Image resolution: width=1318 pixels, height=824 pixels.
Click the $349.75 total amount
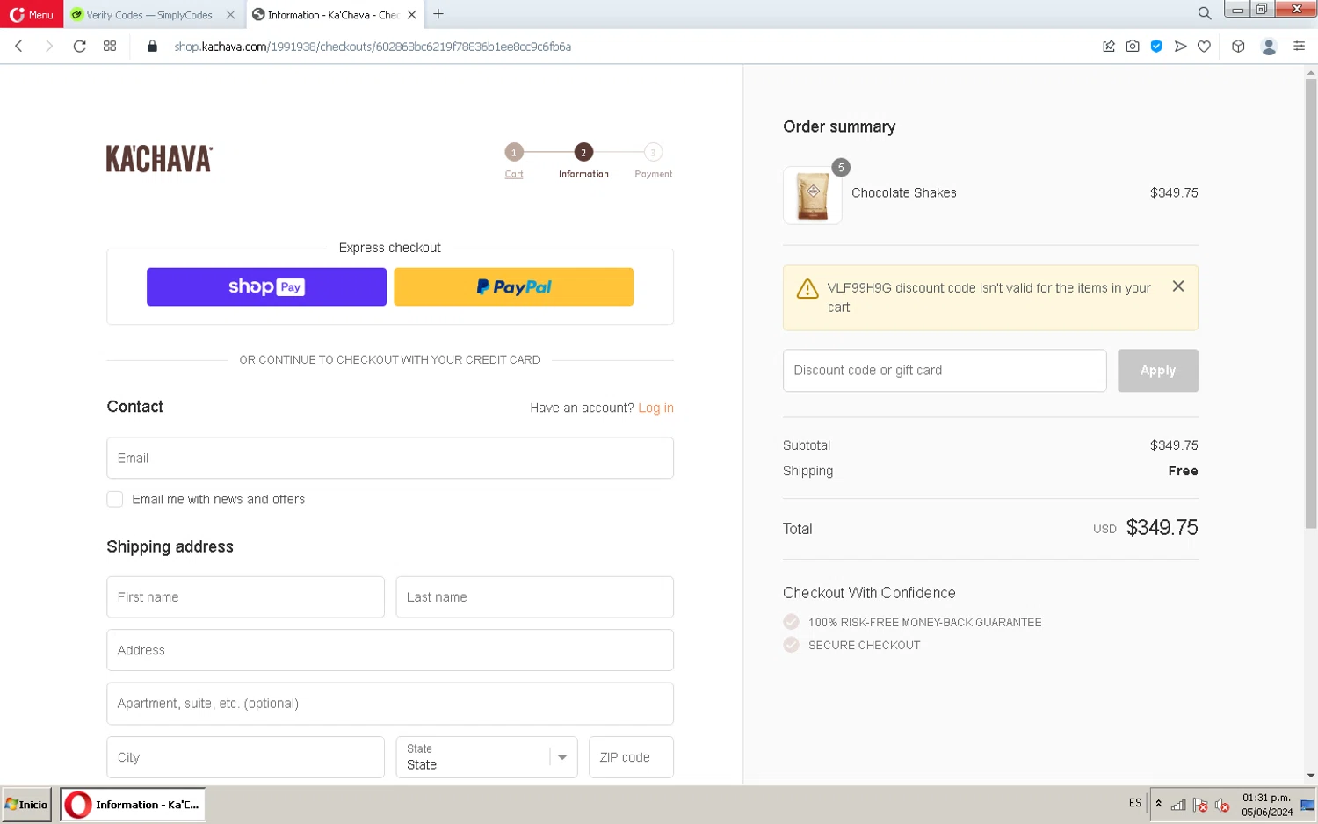point(1162,528)
